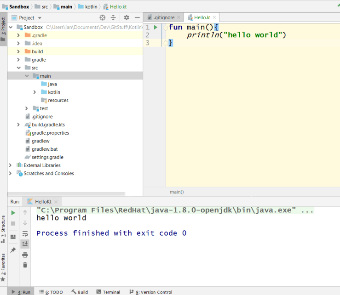Open the Terminal tool window
This screenshot has width=340, height=295.
coord(108,292)
